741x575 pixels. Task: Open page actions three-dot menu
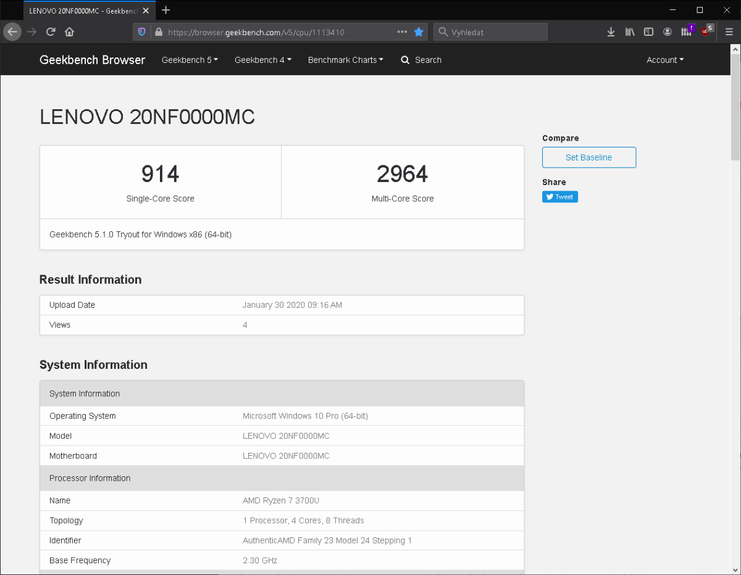402,32
